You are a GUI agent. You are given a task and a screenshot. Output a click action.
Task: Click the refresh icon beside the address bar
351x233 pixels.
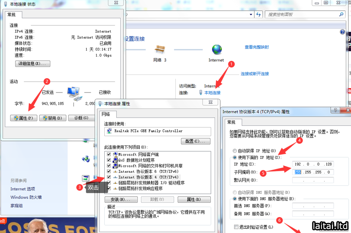[258, 14]
